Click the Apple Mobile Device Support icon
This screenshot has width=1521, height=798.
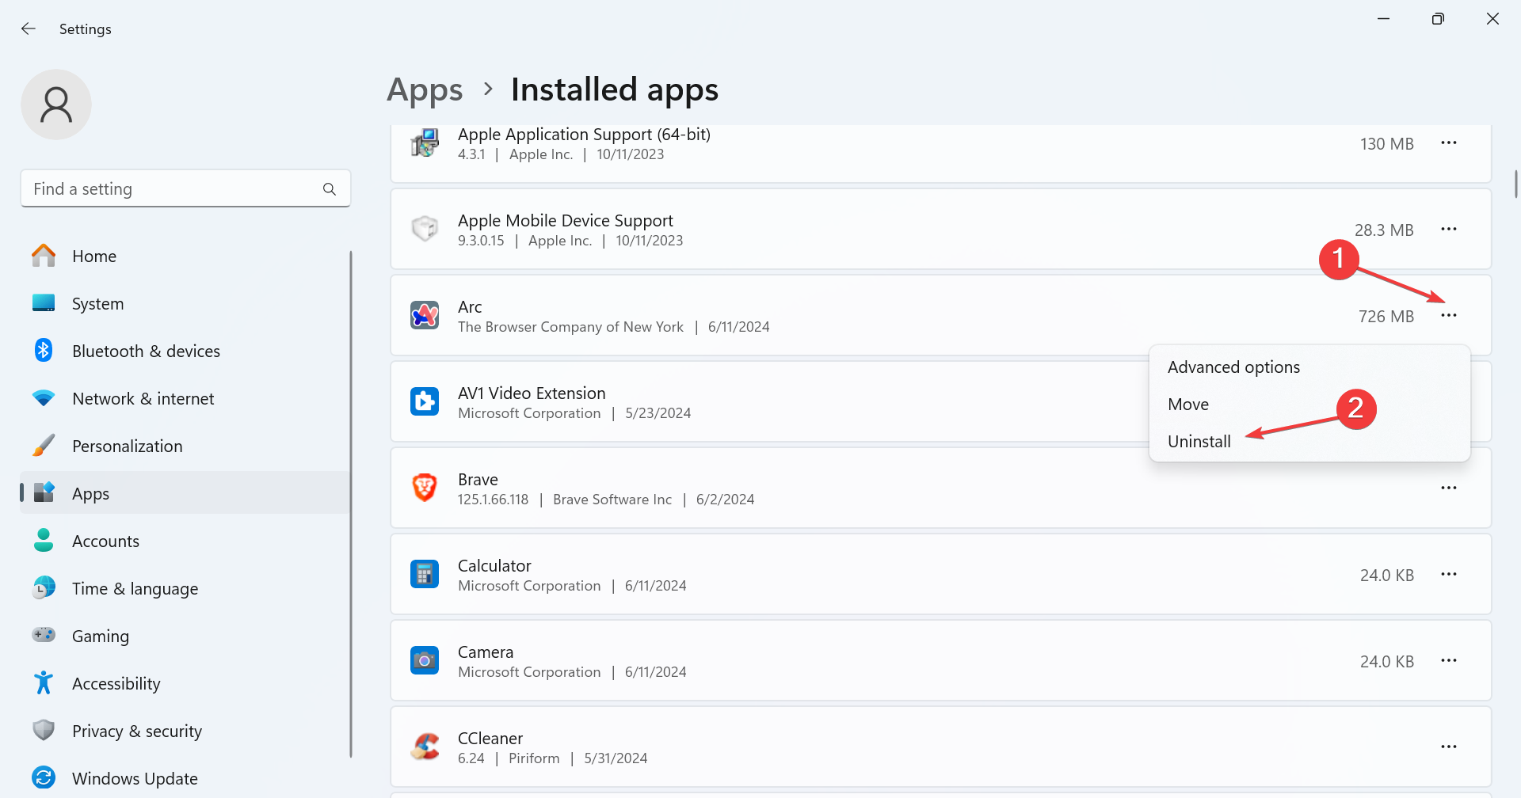[x=425, y=229]
